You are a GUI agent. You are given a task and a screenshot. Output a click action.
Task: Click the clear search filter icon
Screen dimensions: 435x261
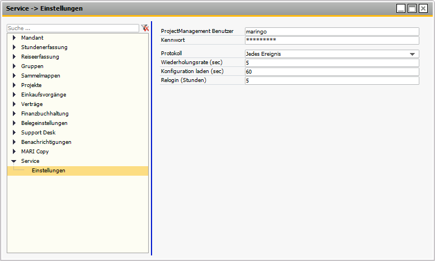click(x=145, y=28)
